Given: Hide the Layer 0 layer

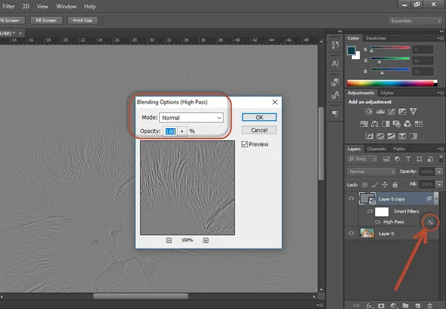Looking at the screenshot, I should [352, 233].
